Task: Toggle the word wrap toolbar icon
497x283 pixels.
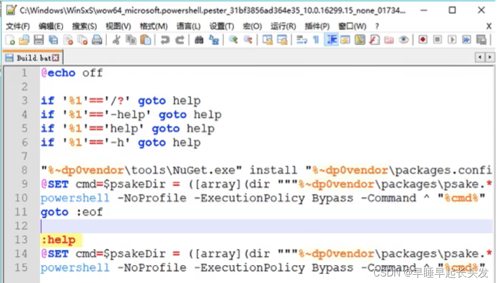Action: pyautogui.click(x=301, y=40)
